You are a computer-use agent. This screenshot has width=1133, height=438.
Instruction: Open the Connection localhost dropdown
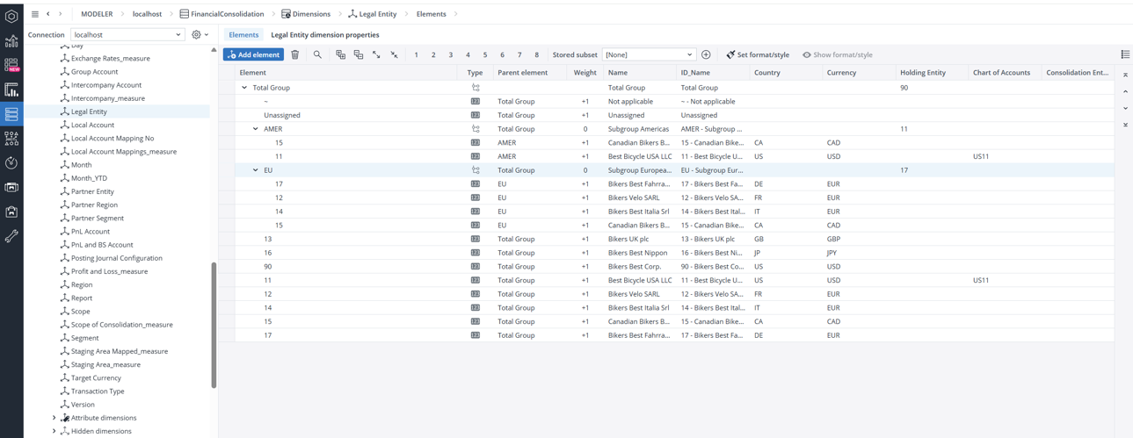tap(127, 35)
